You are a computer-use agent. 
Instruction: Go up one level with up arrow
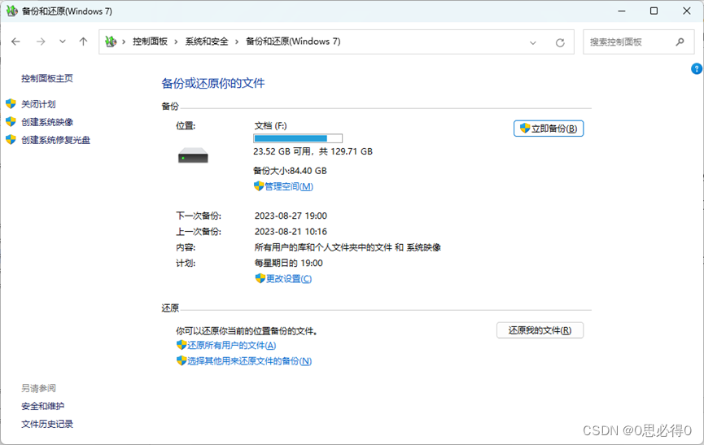coord(83,41)
